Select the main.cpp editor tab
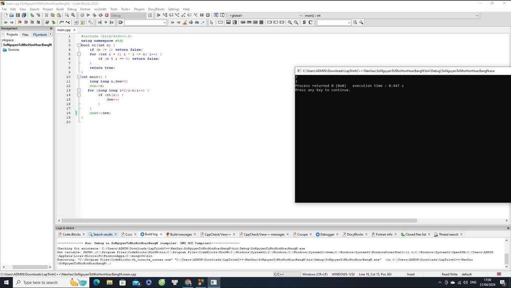 [x=64, y=30]
